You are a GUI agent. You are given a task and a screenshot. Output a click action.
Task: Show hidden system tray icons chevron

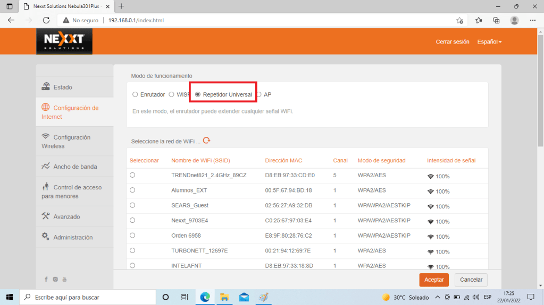tap(437, 297)
